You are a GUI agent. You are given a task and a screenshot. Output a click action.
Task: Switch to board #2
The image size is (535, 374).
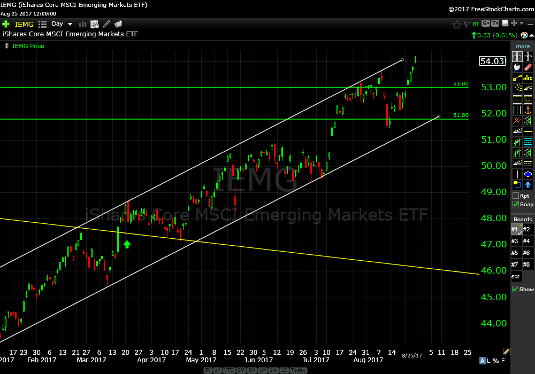(x=527, y=230)
